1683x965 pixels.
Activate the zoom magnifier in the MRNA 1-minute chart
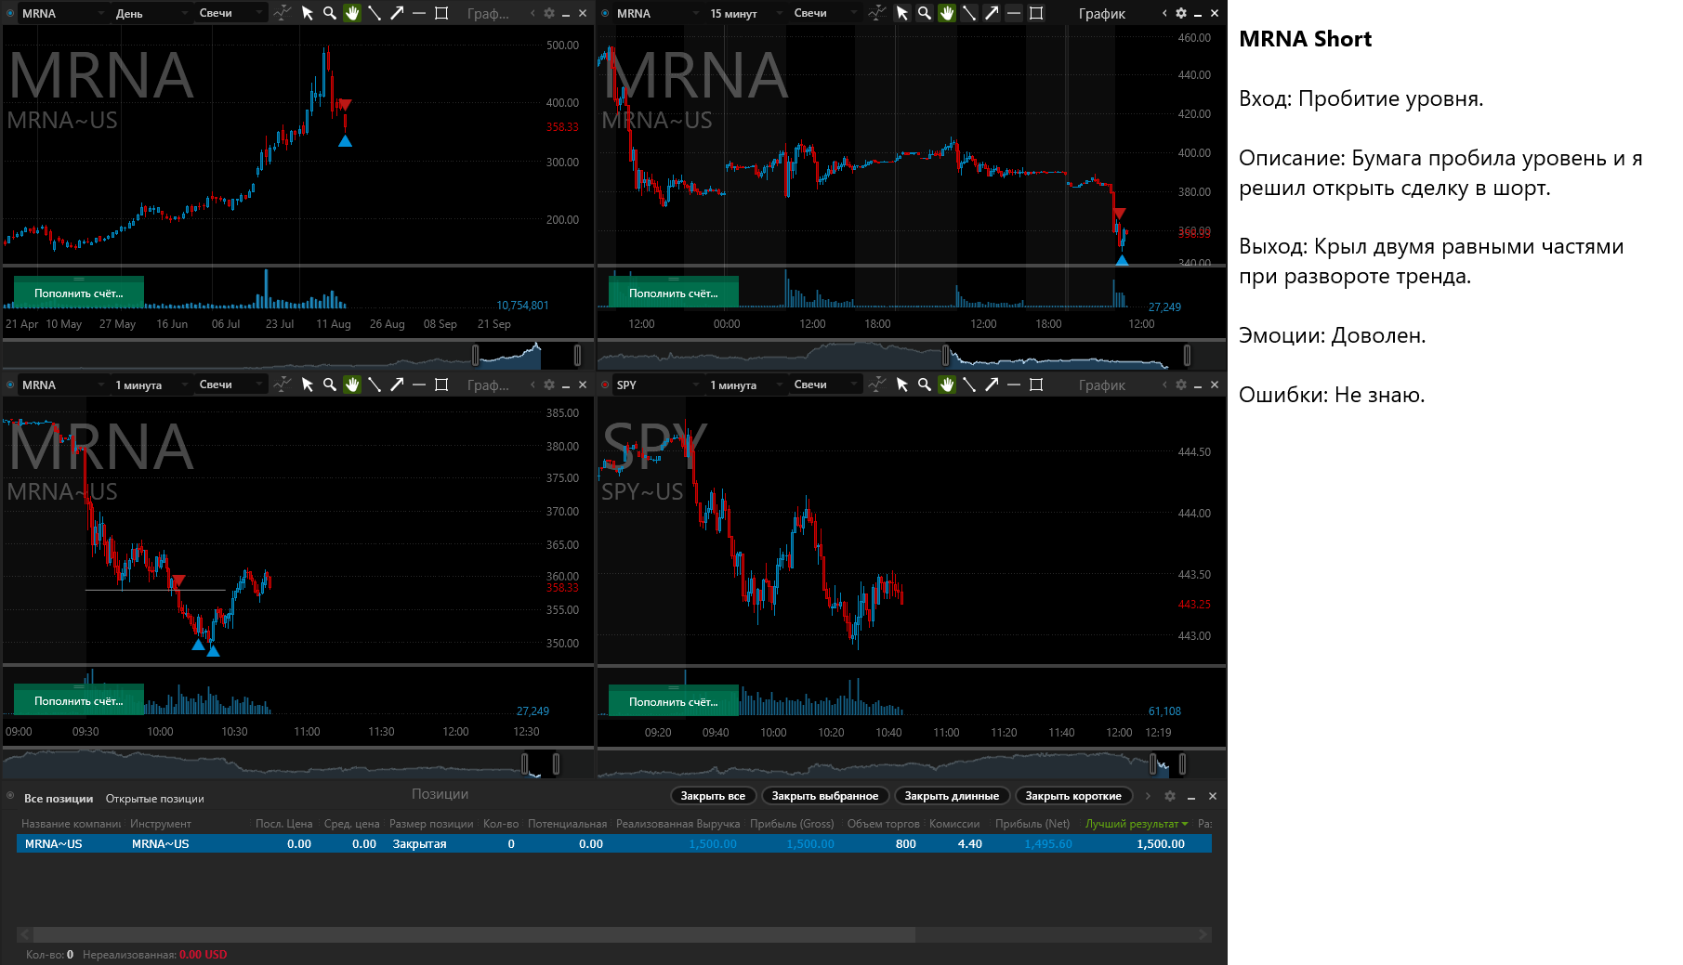tap(330, 385)
